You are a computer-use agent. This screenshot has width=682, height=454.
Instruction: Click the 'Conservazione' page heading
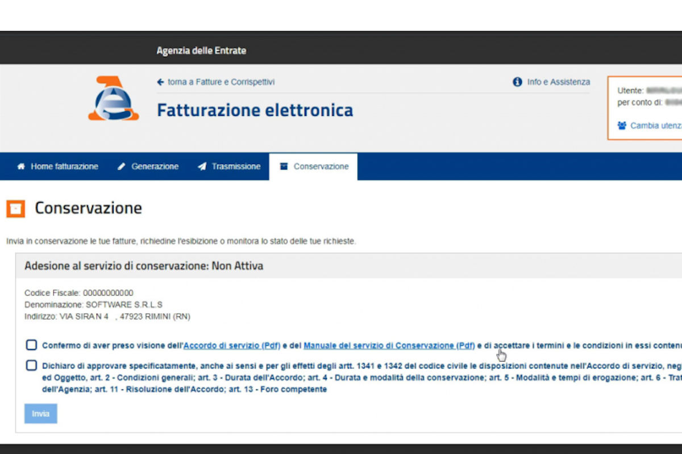click(x=89, y=208)
